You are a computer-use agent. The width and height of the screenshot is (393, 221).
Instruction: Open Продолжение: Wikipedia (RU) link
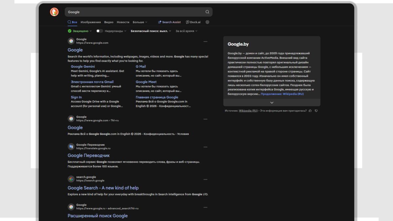click(x=282, y=94)
